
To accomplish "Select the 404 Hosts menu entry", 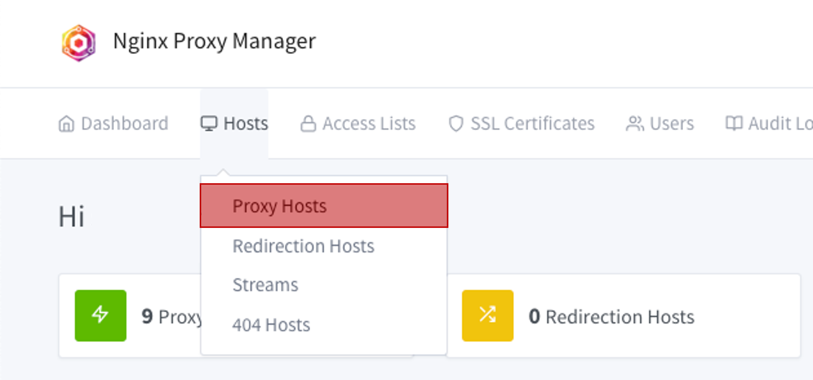I will tap(271, 325).
